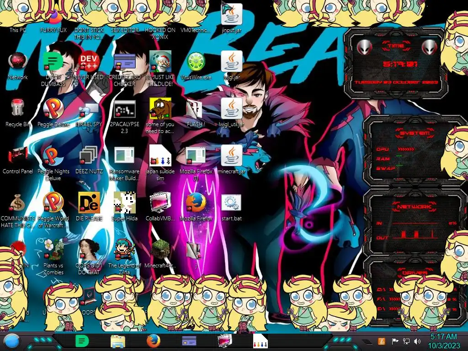This screenshot has width=468, height=351.
Task: Click the TIME desktop gadget
Action: (x=396, y=63)
